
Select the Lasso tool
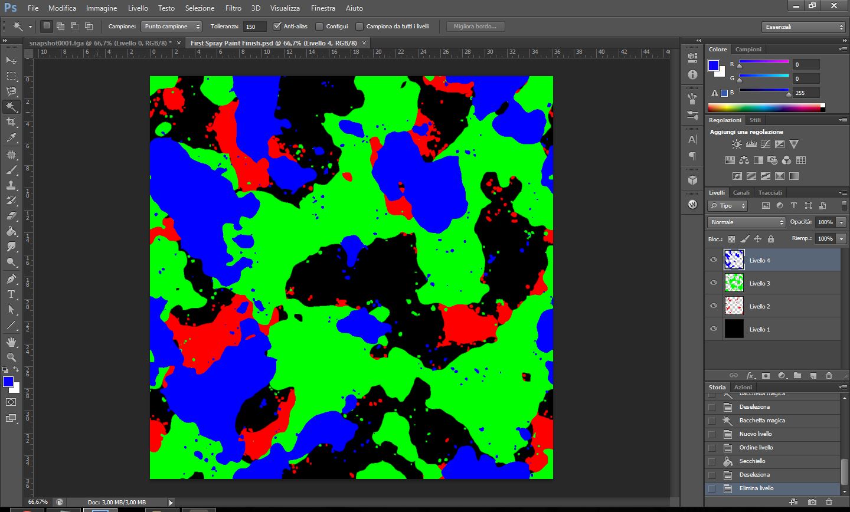(x=11, y=91)
